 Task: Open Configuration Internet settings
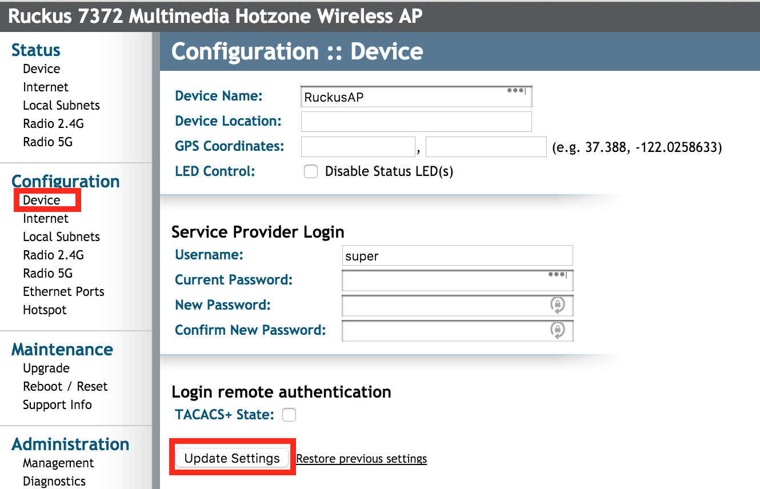[46, 218]
